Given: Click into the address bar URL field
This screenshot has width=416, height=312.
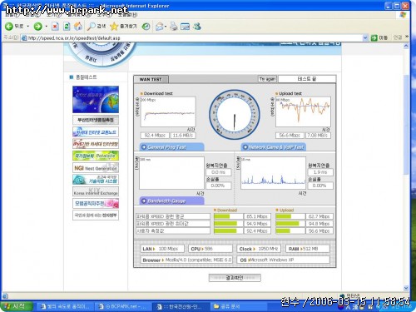Looking at the screenshot, I should point(191,37).
